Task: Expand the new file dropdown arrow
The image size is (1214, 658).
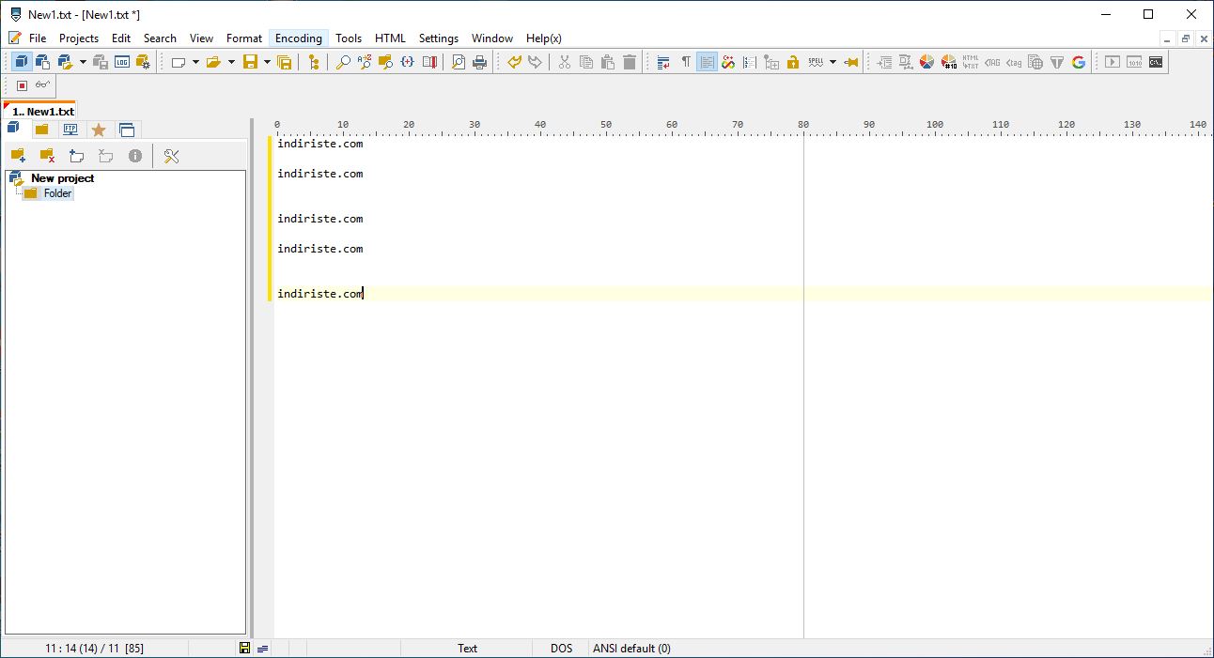Action: (195, 62)
